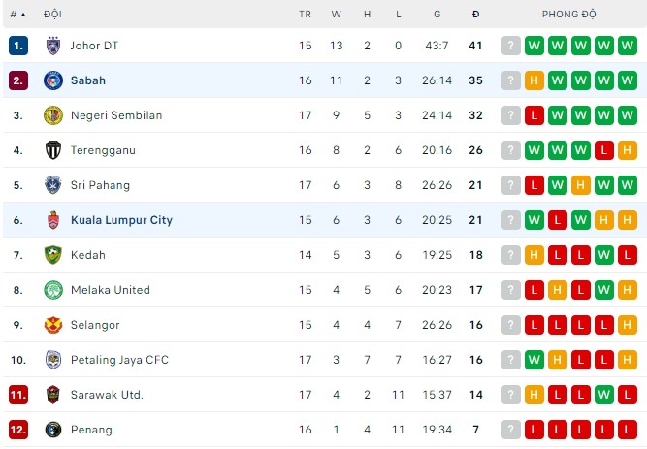Click the Sri Pahang team crest

point(52,185)
